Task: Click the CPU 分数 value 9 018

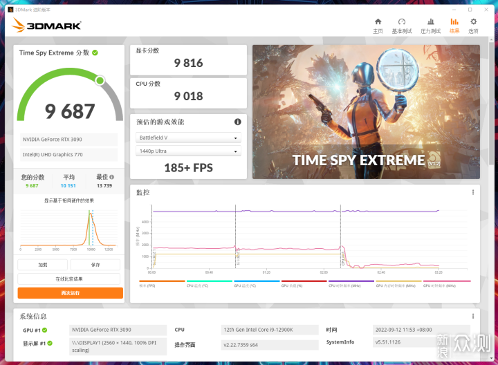Action: (188, 96)
